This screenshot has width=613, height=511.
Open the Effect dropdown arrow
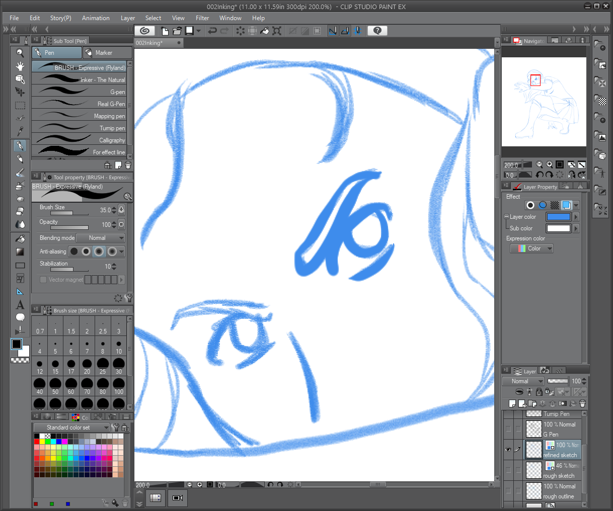(576, 205)
